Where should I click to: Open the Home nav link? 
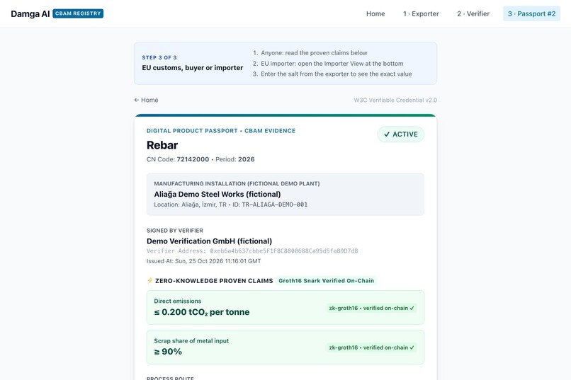375,14
